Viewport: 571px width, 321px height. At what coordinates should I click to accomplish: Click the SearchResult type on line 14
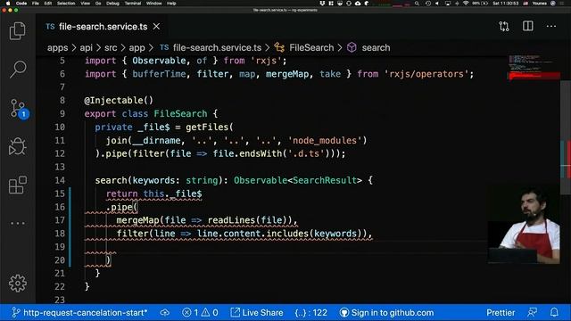tap(325, 180)
